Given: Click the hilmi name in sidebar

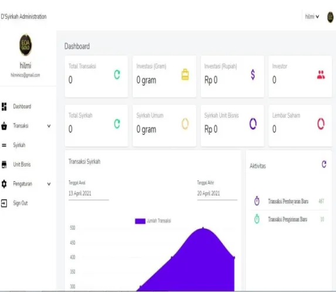Looking at the screenshot, I should point(25,66).
